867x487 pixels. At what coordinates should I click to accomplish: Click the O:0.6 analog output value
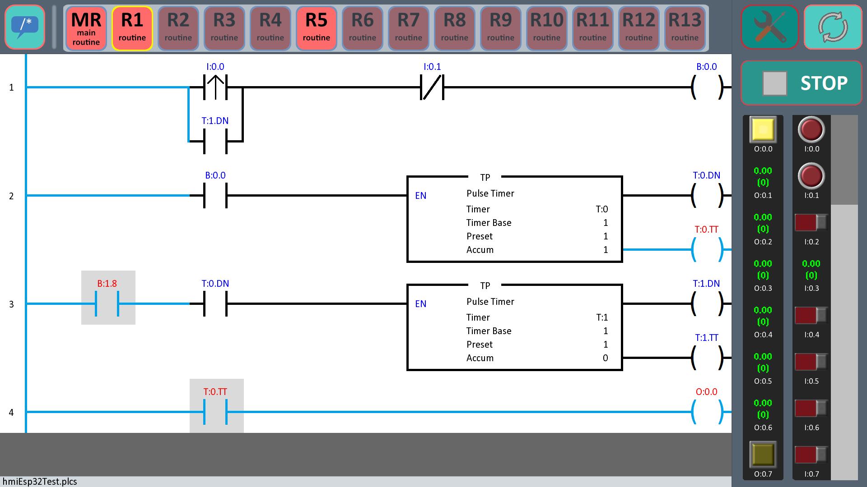[x=763, y=409]
